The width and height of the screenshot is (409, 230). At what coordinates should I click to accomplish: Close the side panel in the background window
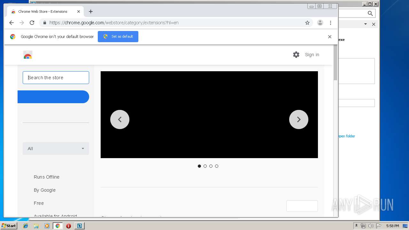(374, 24)
